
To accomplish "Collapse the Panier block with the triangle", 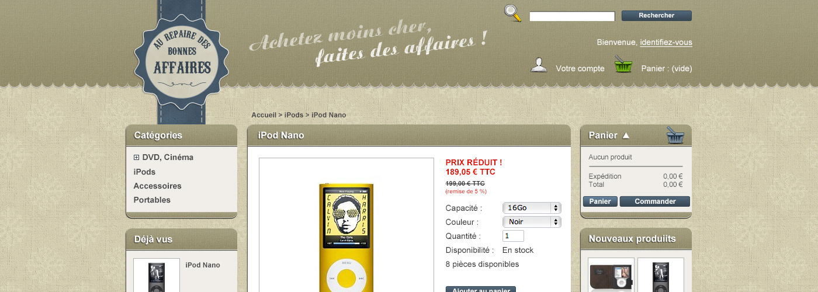I will point(626,135).
